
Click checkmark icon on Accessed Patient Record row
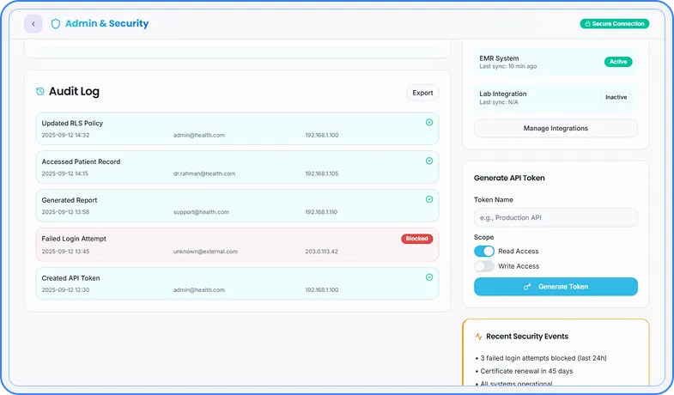click(429, 161)
